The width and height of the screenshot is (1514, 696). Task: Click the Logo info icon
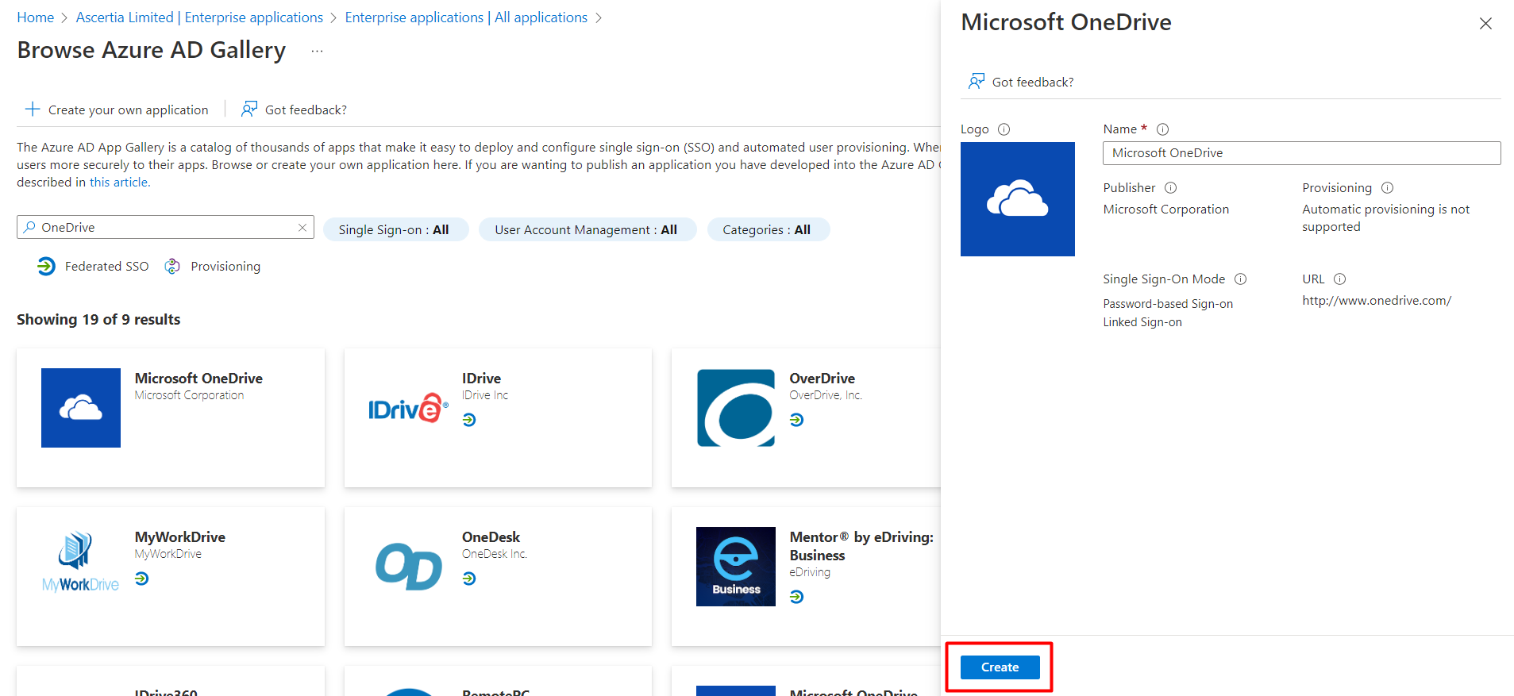coord(1004,129)
